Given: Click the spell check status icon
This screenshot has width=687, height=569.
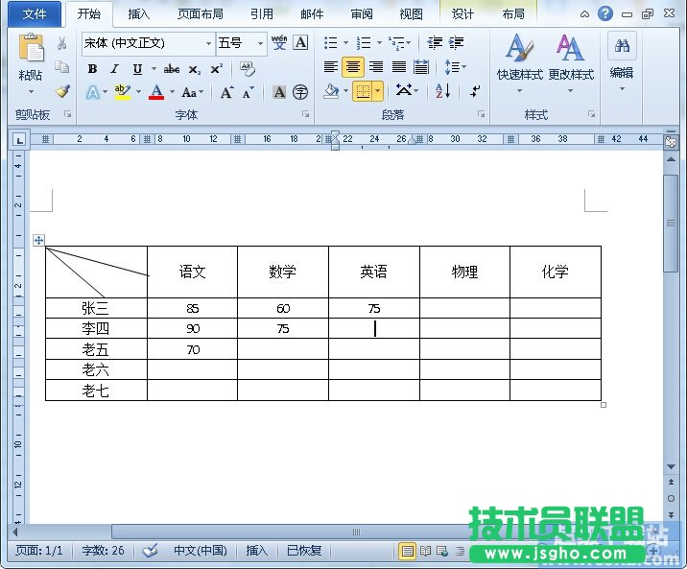Looking at the screenshot, I should [150, 551].
